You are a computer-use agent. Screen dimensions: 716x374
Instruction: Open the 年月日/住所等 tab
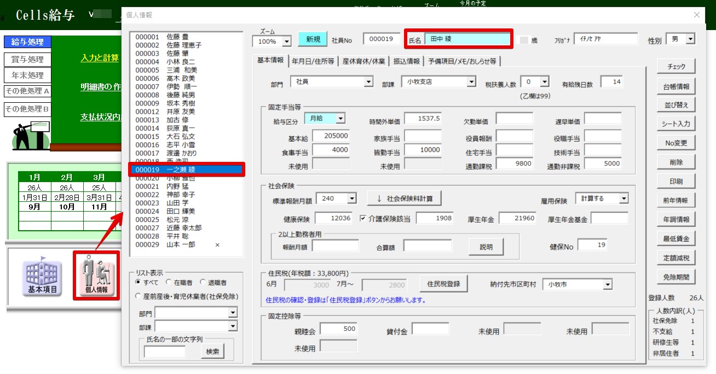[x=313, y=61]
